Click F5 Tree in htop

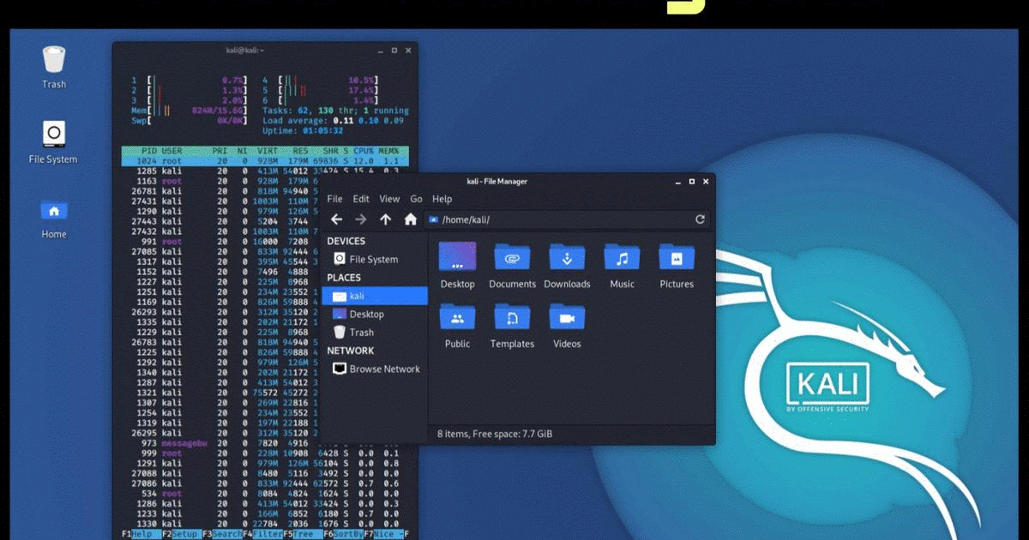point(303,534)
